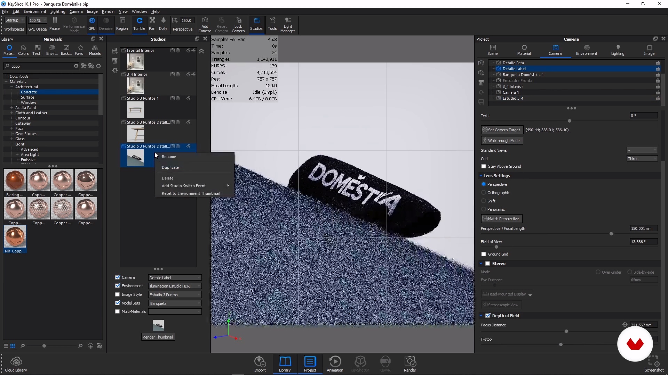Open the Lighting menu

[58, 11]
